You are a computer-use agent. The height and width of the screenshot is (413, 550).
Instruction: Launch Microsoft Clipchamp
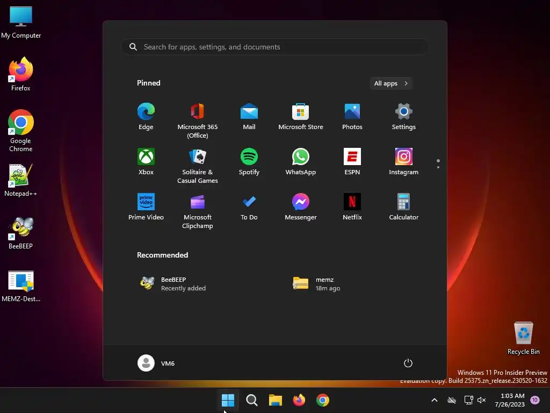point(198,211)
